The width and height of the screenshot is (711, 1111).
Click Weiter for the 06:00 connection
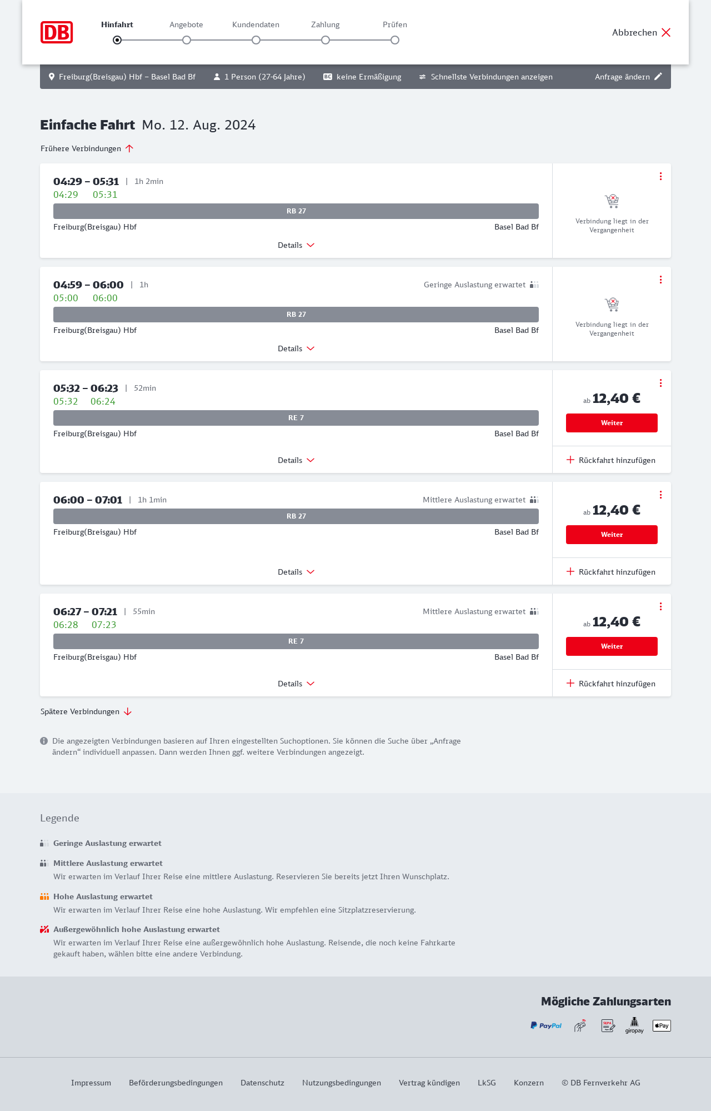pyautogui.click(x=612, y=535)
